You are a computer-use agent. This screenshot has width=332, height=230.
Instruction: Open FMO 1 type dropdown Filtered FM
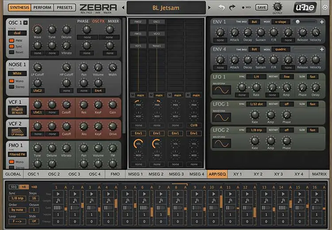pos(17,154)
